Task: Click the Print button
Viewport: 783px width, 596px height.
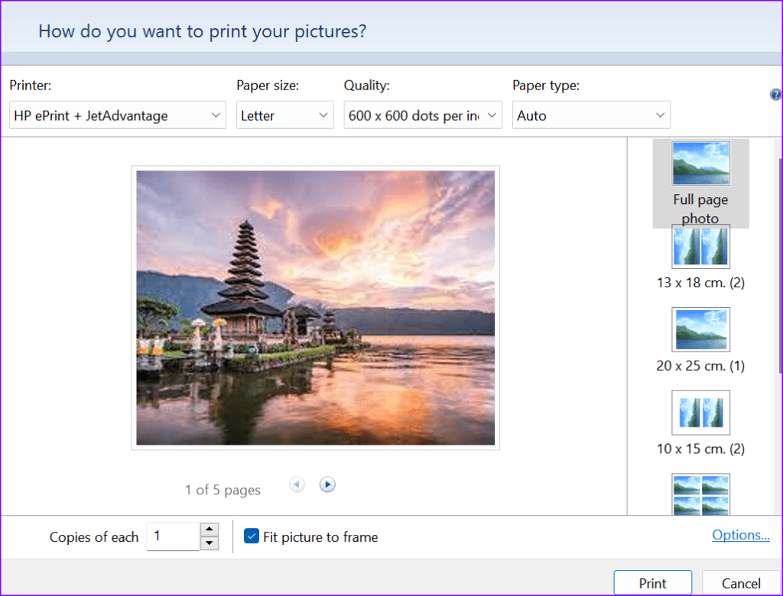Action: pyautogui.click(x=652, y=582)
